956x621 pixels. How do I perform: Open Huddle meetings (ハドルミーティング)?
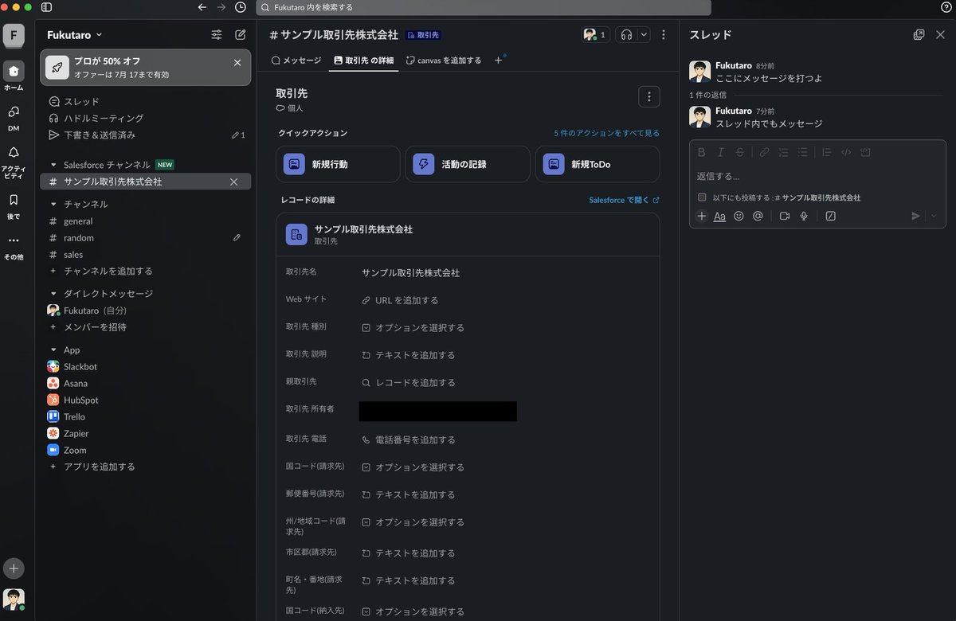coord(146,118)
